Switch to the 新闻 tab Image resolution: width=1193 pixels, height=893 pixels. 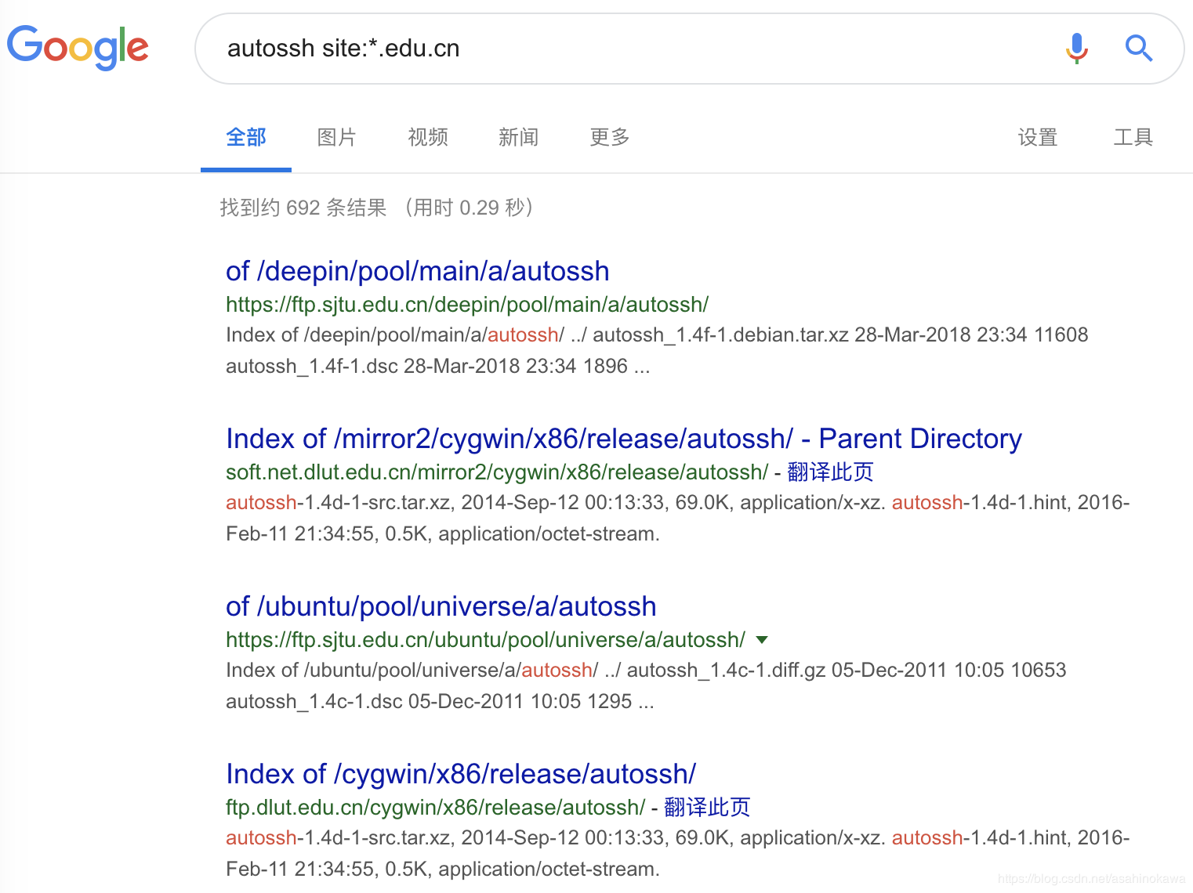pyautogui.click(x=519, y=137)
